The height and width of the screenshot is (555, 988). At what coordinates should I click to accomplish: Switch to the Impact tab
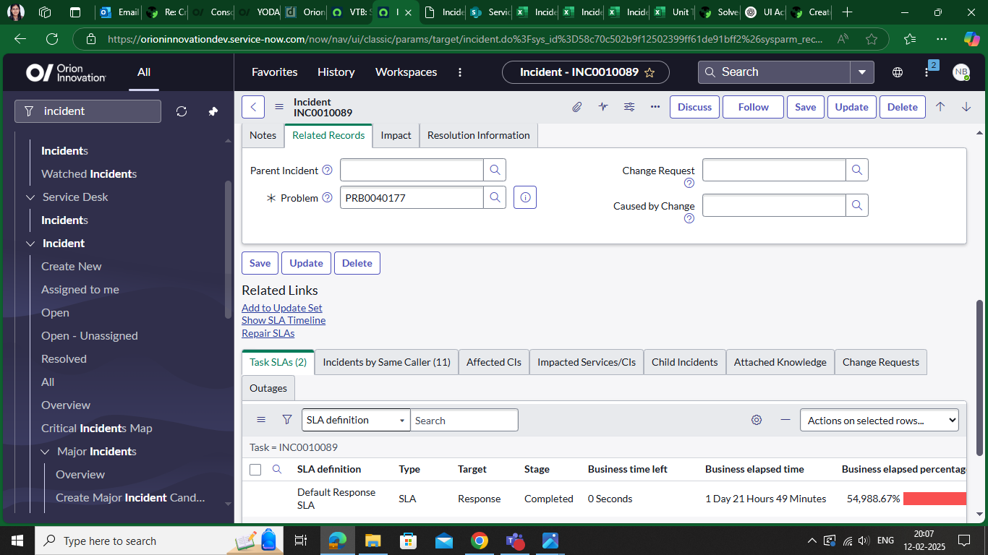click(x=396, y=135)
